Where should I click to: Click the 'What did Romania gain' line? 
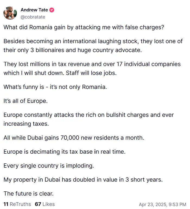point(84,27)
